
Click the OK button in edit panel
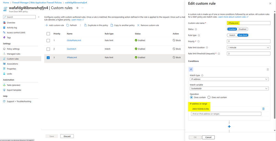pos(195,137)
